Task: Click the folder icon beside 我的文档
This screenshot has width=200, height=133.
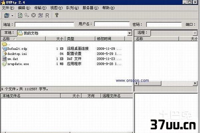Action: click(20, 33)
